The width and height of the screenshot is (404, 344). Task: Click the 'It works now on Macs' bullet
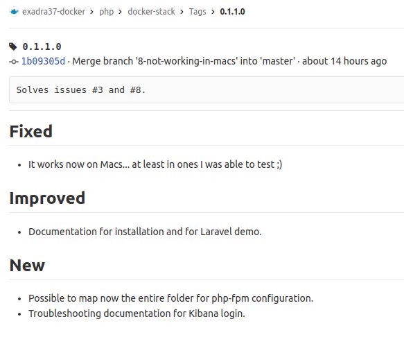(155, 164)
